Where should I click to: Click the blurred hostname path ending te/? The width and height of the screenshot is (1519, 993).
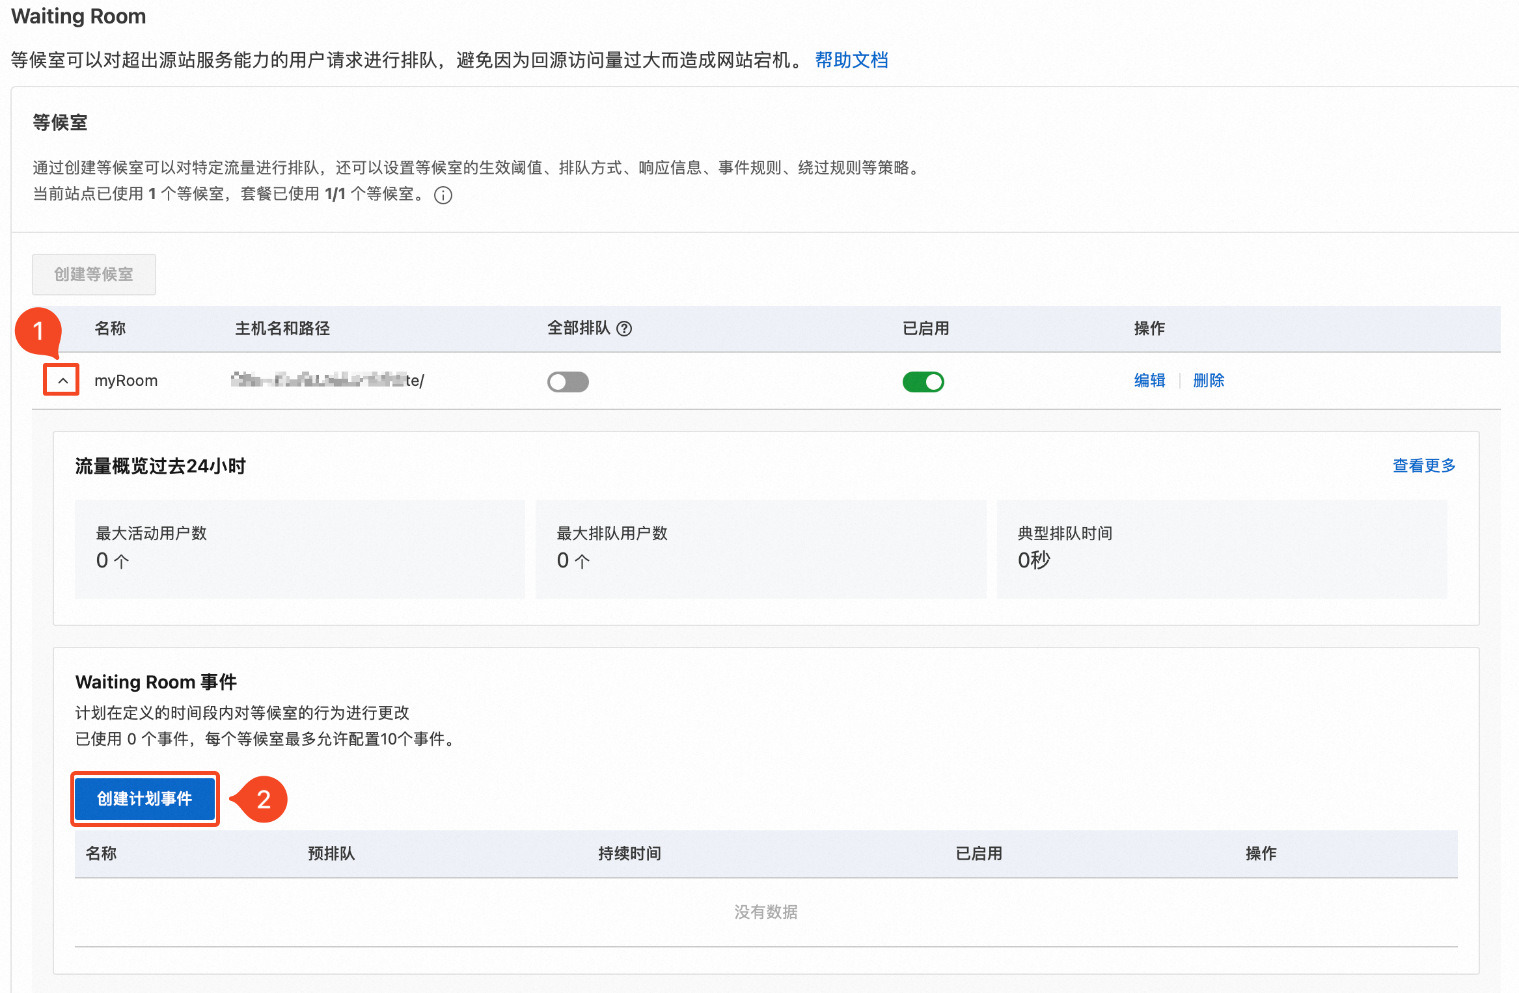tap(327, 380)
